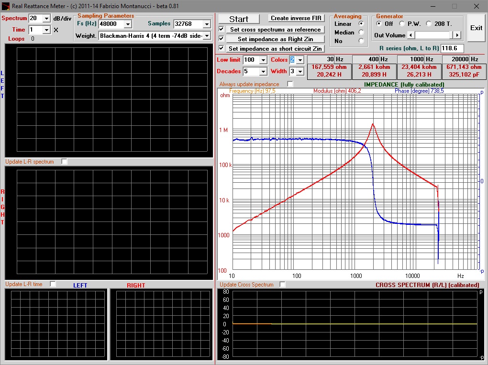Open the Decades dropdown
Image resolution: width=488 pixels, height=365 pixels.
pos(263,71)
